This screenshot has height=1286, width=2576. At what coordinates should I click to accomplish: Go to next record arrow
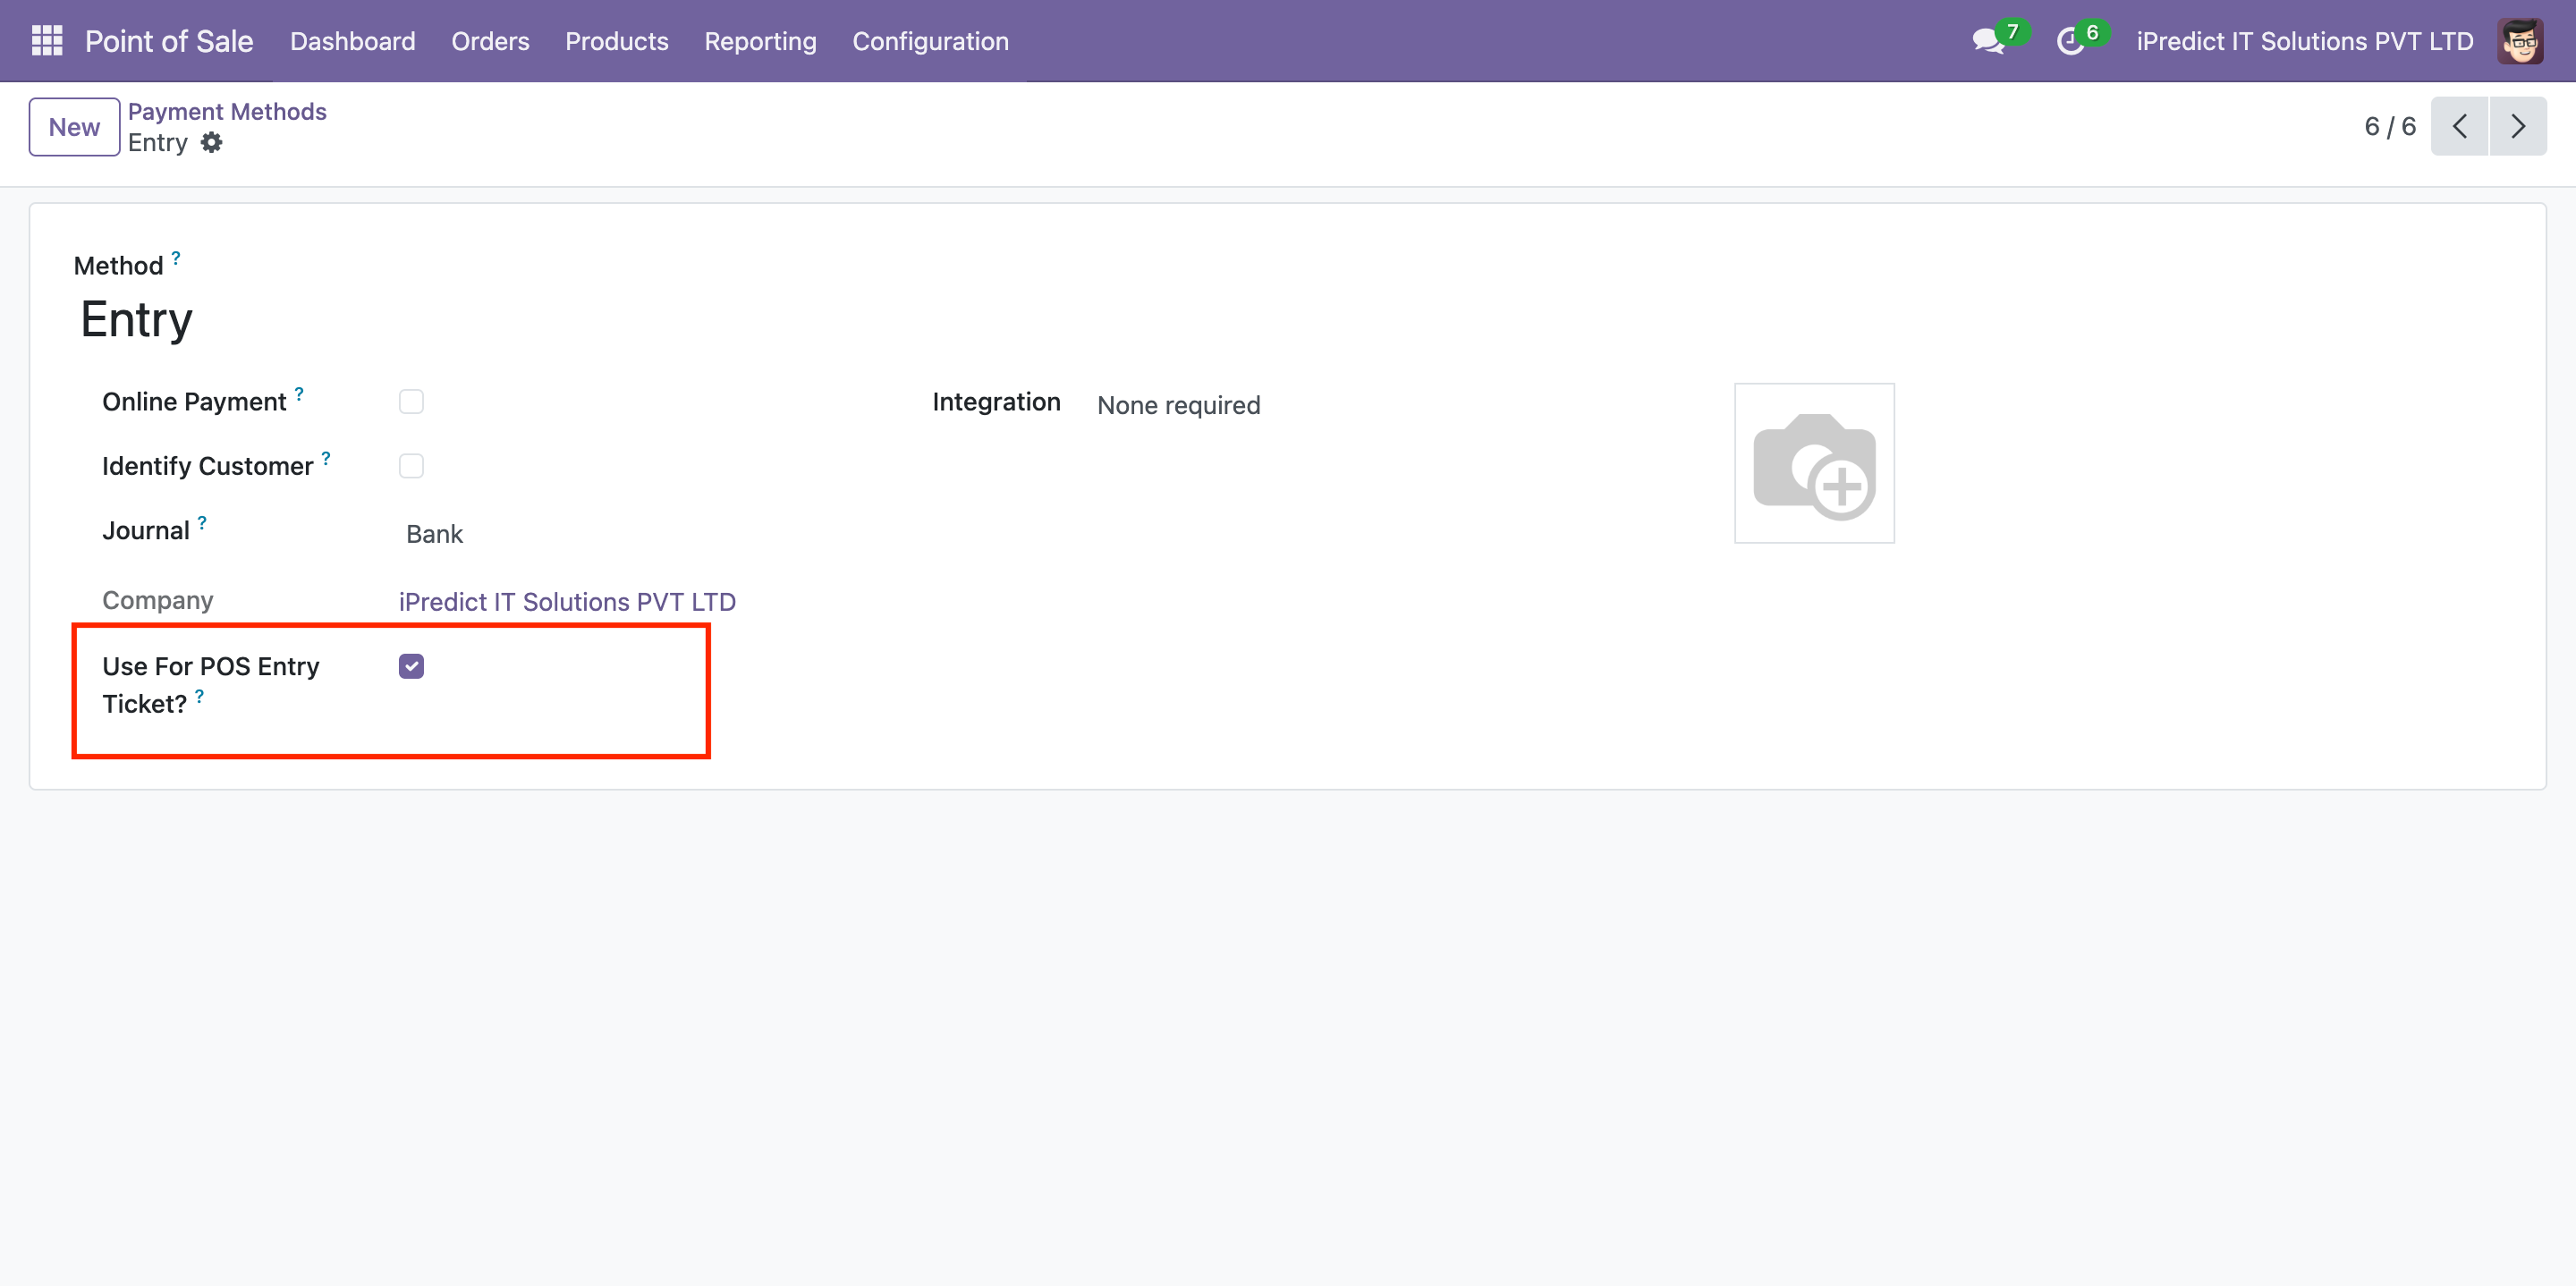2517,126
